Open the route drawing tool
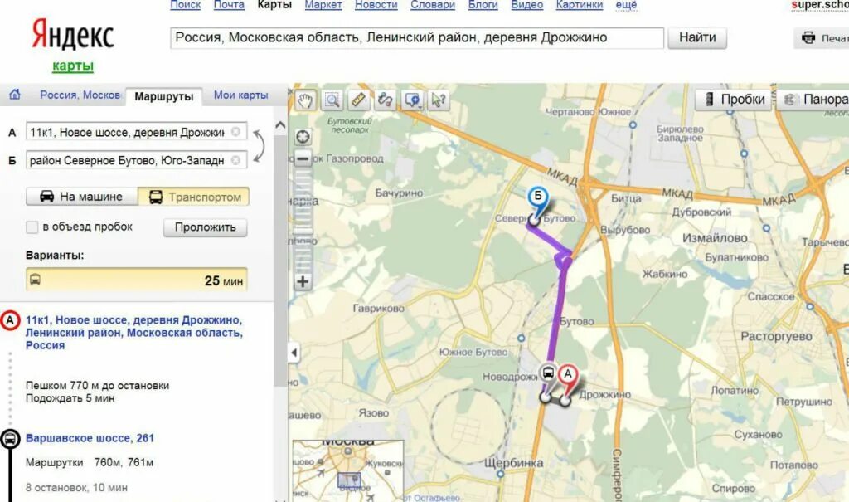Image resolution: width=849 pixels, height=502 pixels. coord(385,100)
